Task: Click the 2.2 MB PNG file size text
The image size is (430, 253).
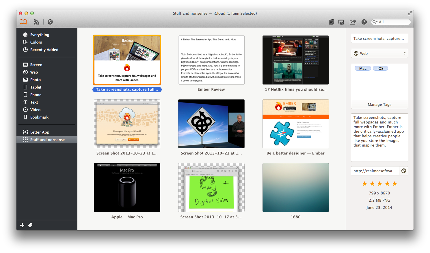Action: tap(379, 200)
